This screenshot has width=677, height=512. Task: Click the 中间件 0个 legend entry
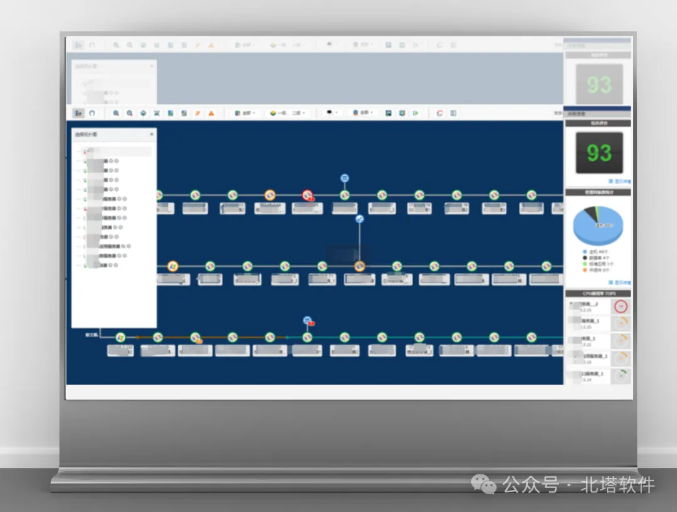[x=596, y=270]
